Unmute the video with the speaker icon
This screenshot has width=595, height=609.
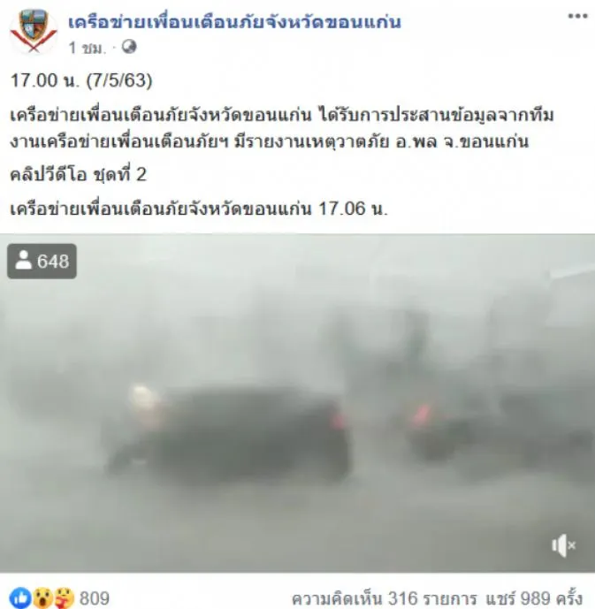(563, 545)
